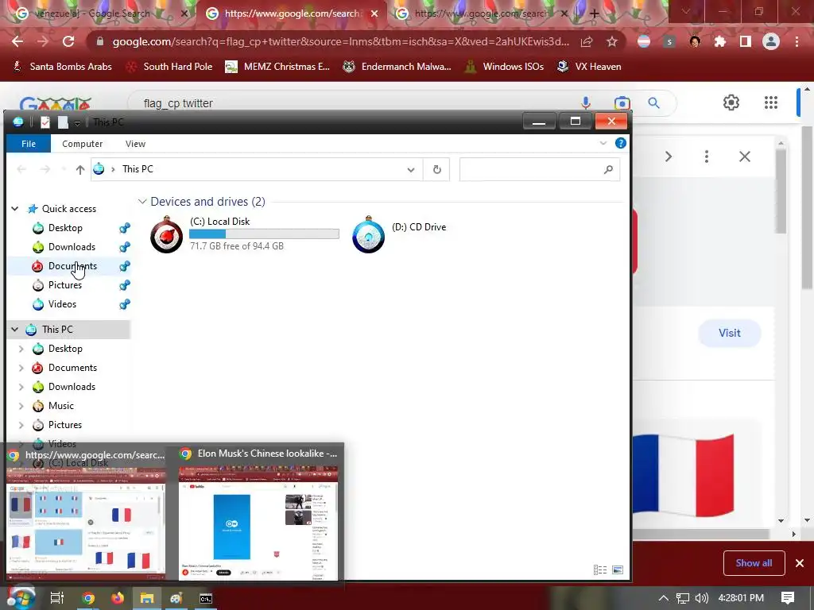Click the Visit button in image panel
The height and width of the screenshot is (610, 814).
730,333
